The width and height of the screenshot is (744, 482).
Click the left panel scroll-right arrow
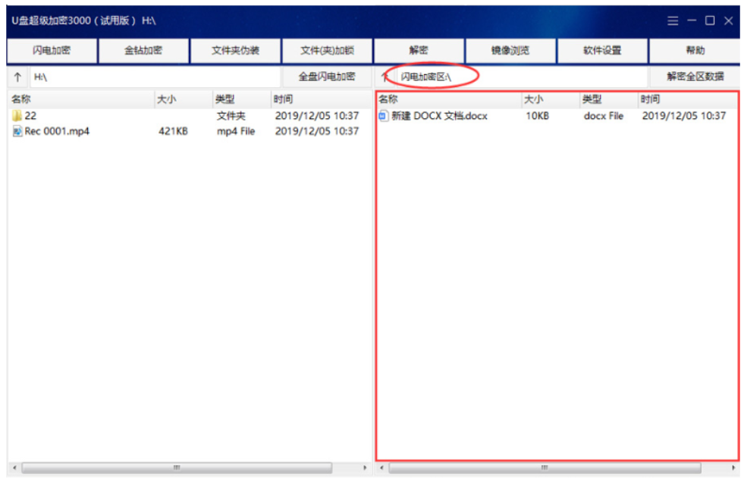click(367, 468)
